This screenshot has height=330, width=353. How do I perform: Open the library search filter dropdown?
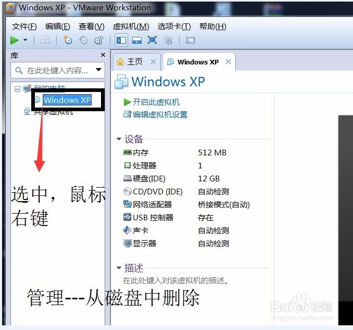pyautogui.click(x=98, y=70)
